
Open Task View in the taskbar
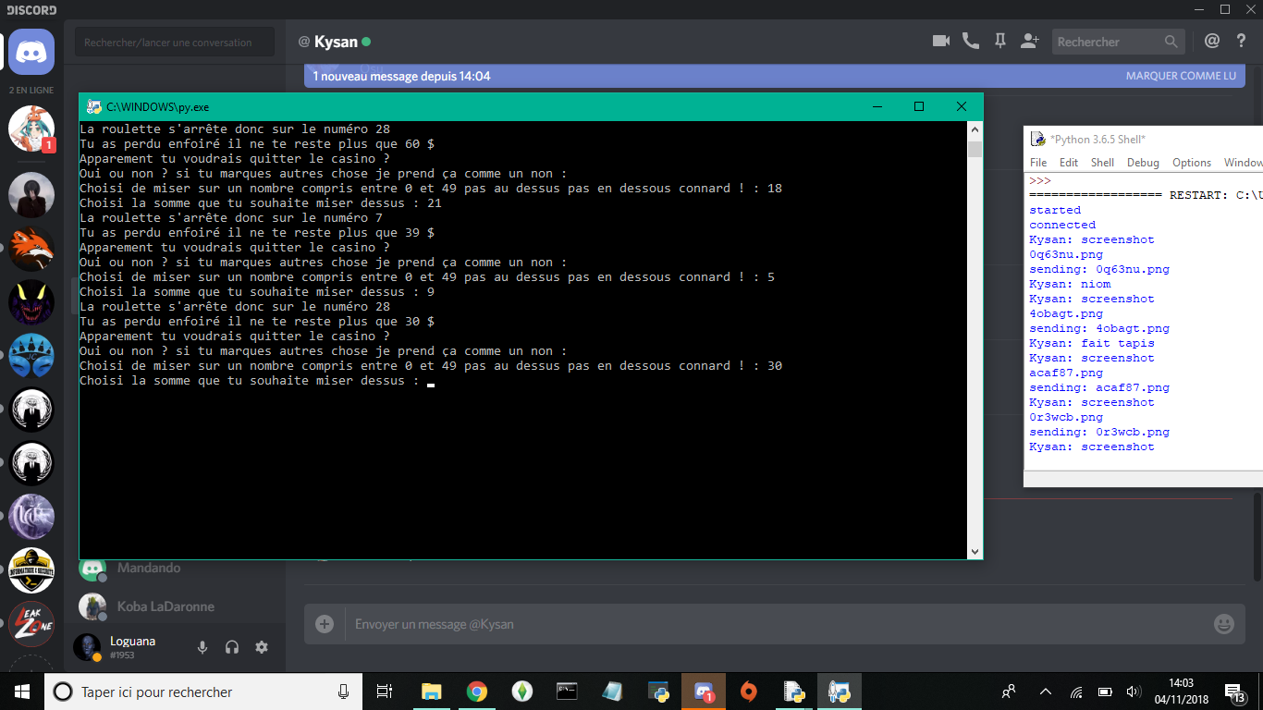coord(385,692)
